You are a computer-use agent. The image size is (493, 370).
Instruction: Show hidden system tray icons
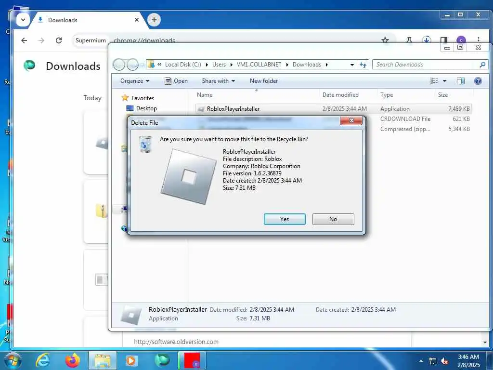421,361
